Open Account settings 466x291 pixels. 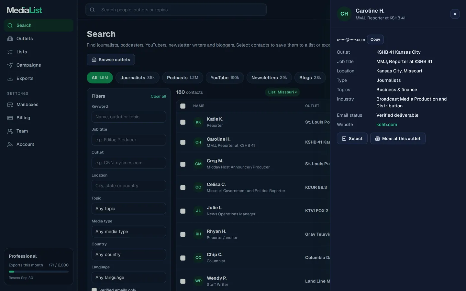tap(39, 144)
